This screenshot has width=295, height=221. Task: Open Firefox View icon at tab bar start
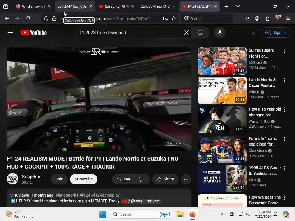(x=6, y=7)
